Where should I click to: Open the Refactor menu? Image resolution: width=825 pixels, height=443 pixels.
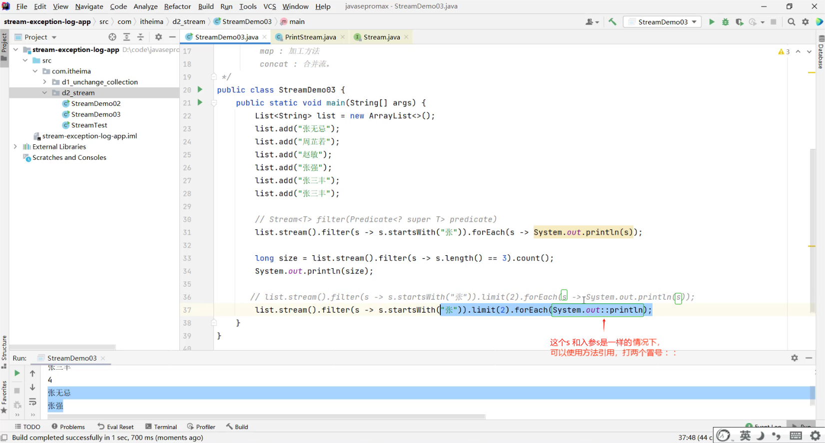tap(177, 6)
